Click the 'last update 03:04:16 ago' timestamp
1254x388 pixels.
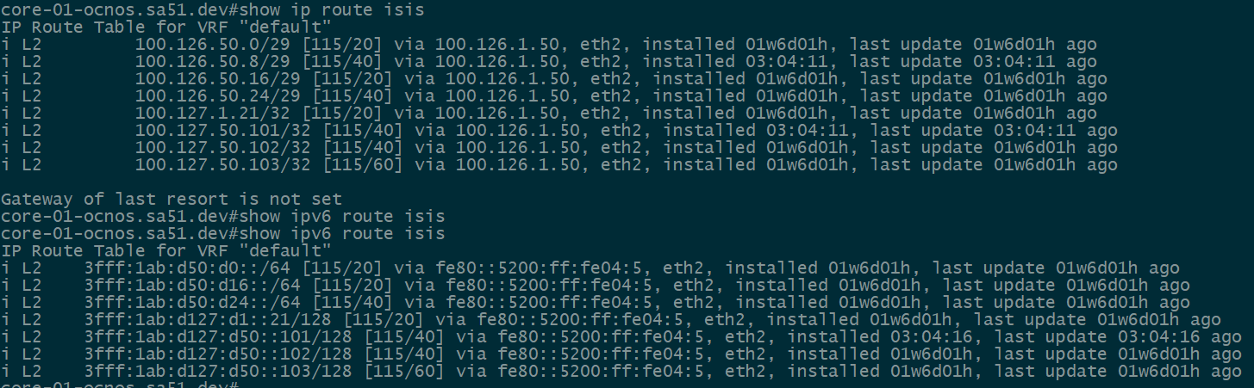click(x=1118, y=336)
